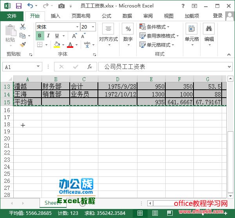
Task: Save the workbook with the floppy disk icon
Action: tap(19, 6)
